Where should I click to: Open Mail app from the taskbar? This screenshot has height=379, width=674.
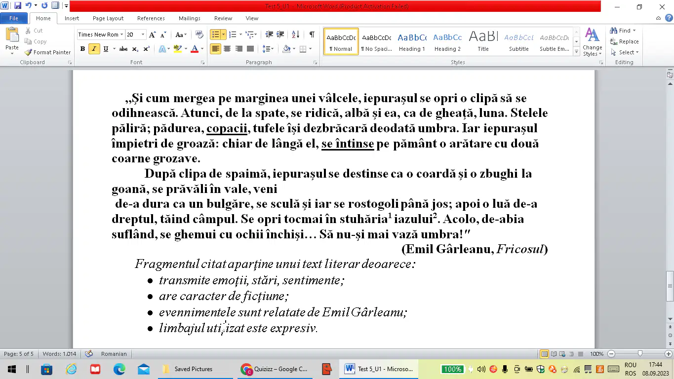(x=144, y=369)
